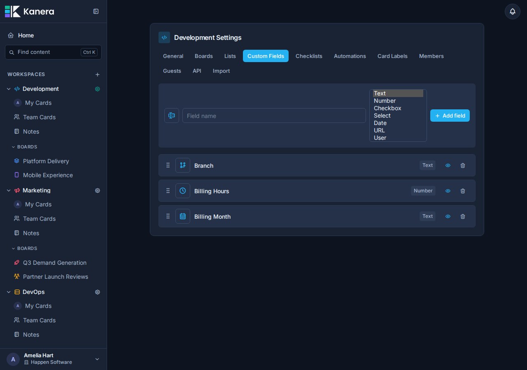Delete the Billing Hours field
Image resolution: width=527 pixels, height=370 pixels.
click(x=463, y=191)
